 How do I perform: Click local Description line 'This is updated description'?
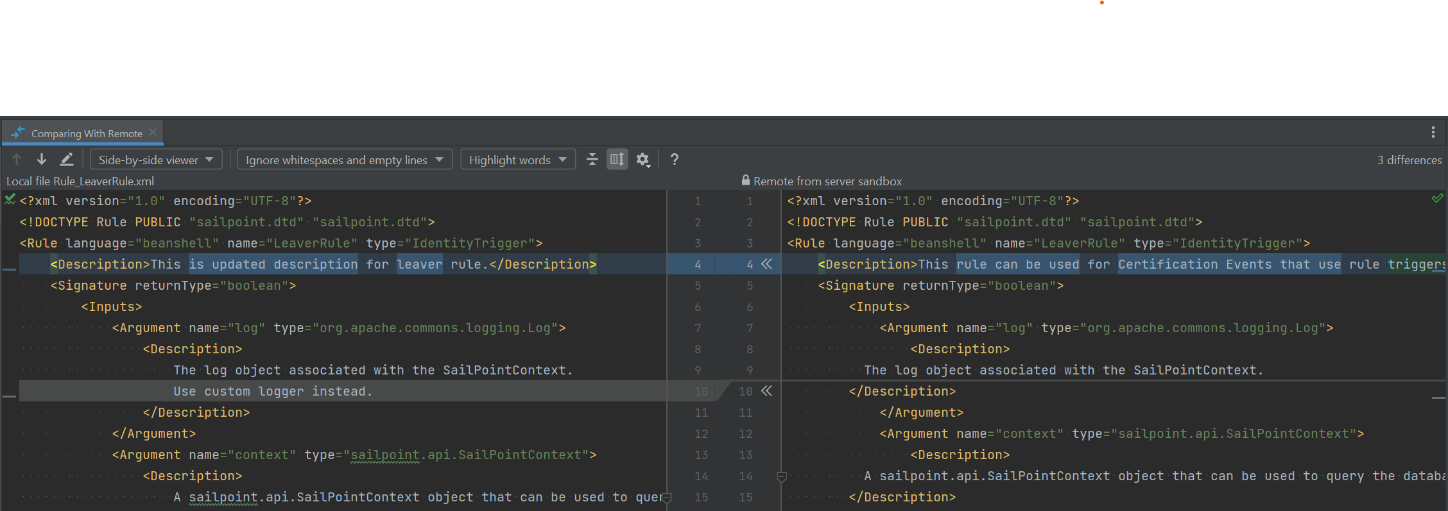click(x=323, y=264)
